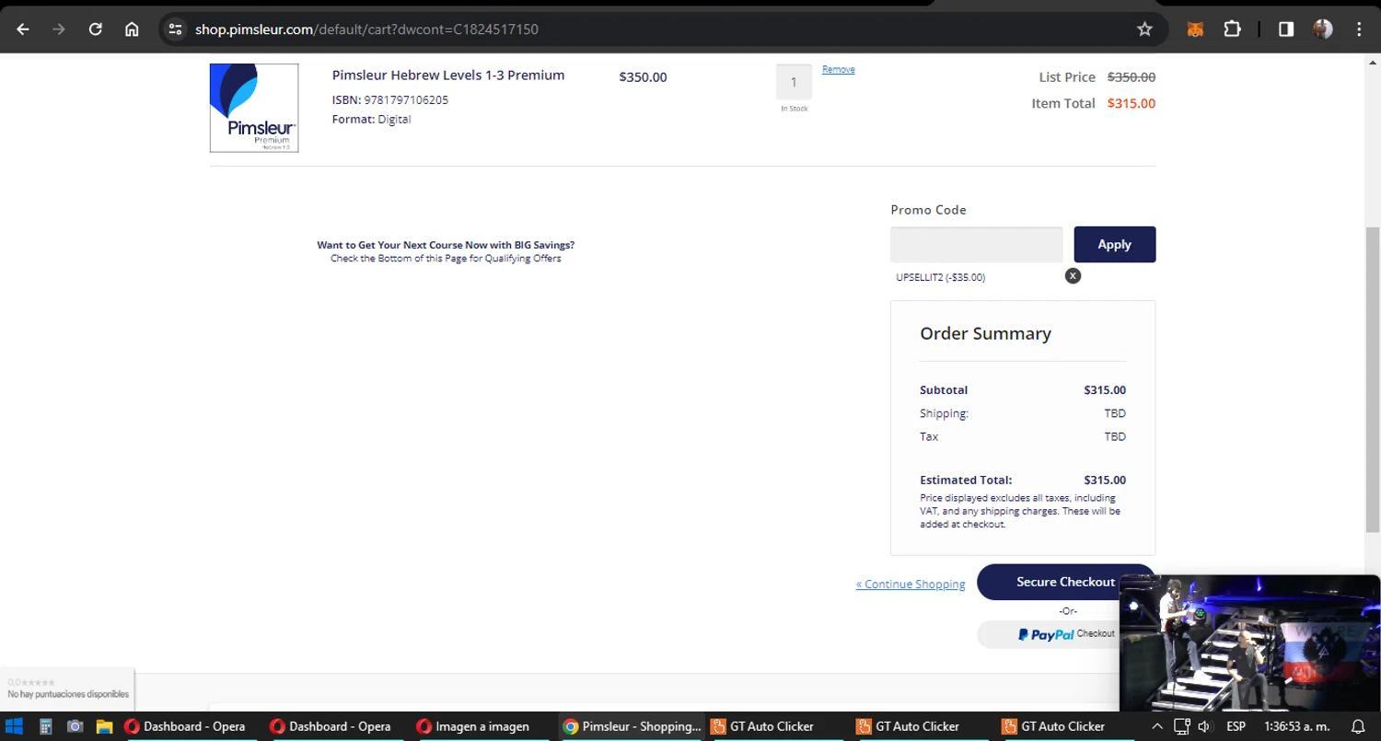Open Pimsleur Hebrew Levels 1-3 Premium title
The width and height of the screenshot is (1381, 741).
point(448,75)
